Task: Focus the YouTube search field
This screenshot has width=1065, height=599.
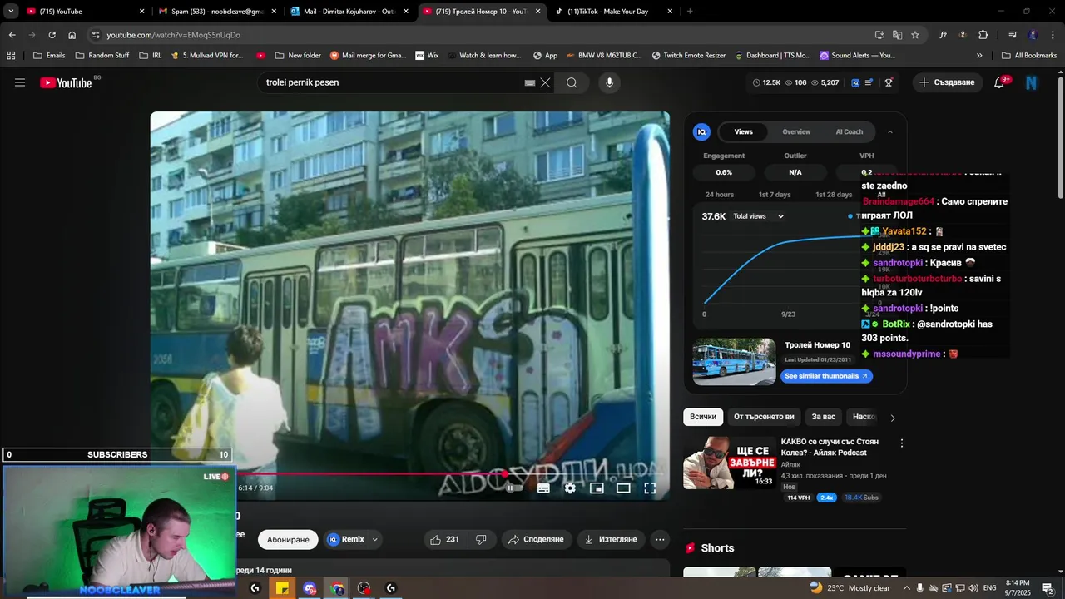Action: point(391,82)
